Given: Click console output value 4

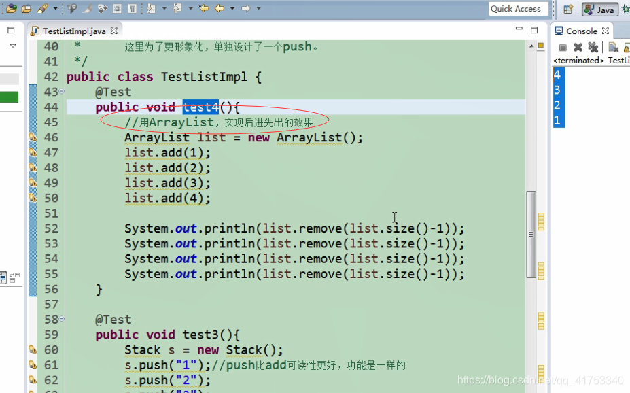Looking at the screenshot, I should pyautogui.click(x=557, y=75).
